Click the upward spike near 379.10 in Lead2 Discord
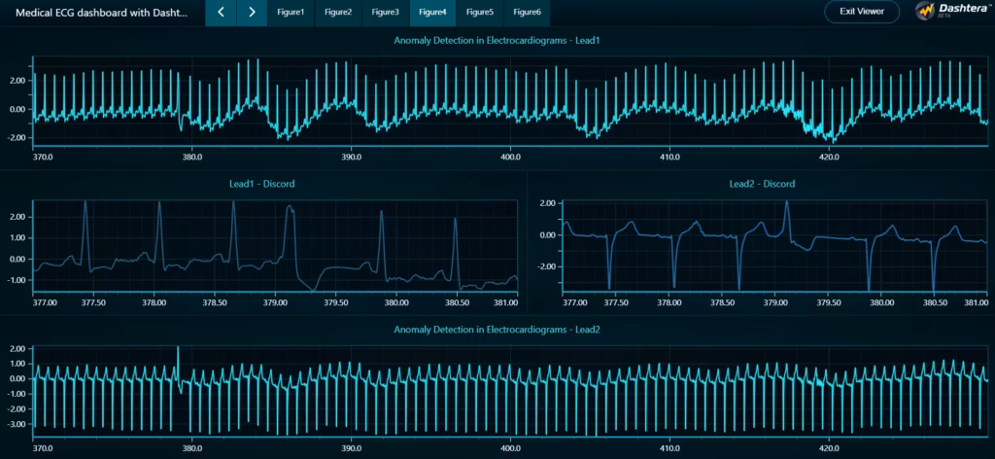Screen dimensions: 995x459 click(787, 216)
